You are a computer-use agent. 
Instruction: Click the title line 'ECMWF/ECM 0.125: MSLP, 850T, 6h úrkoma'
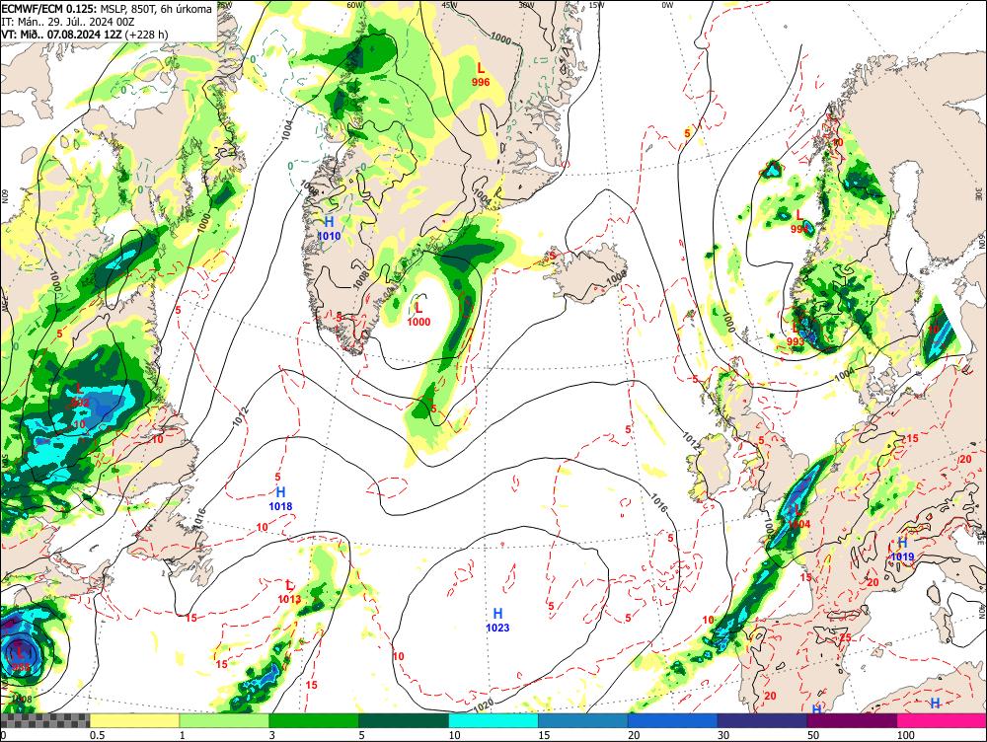(x=107, y=9)
